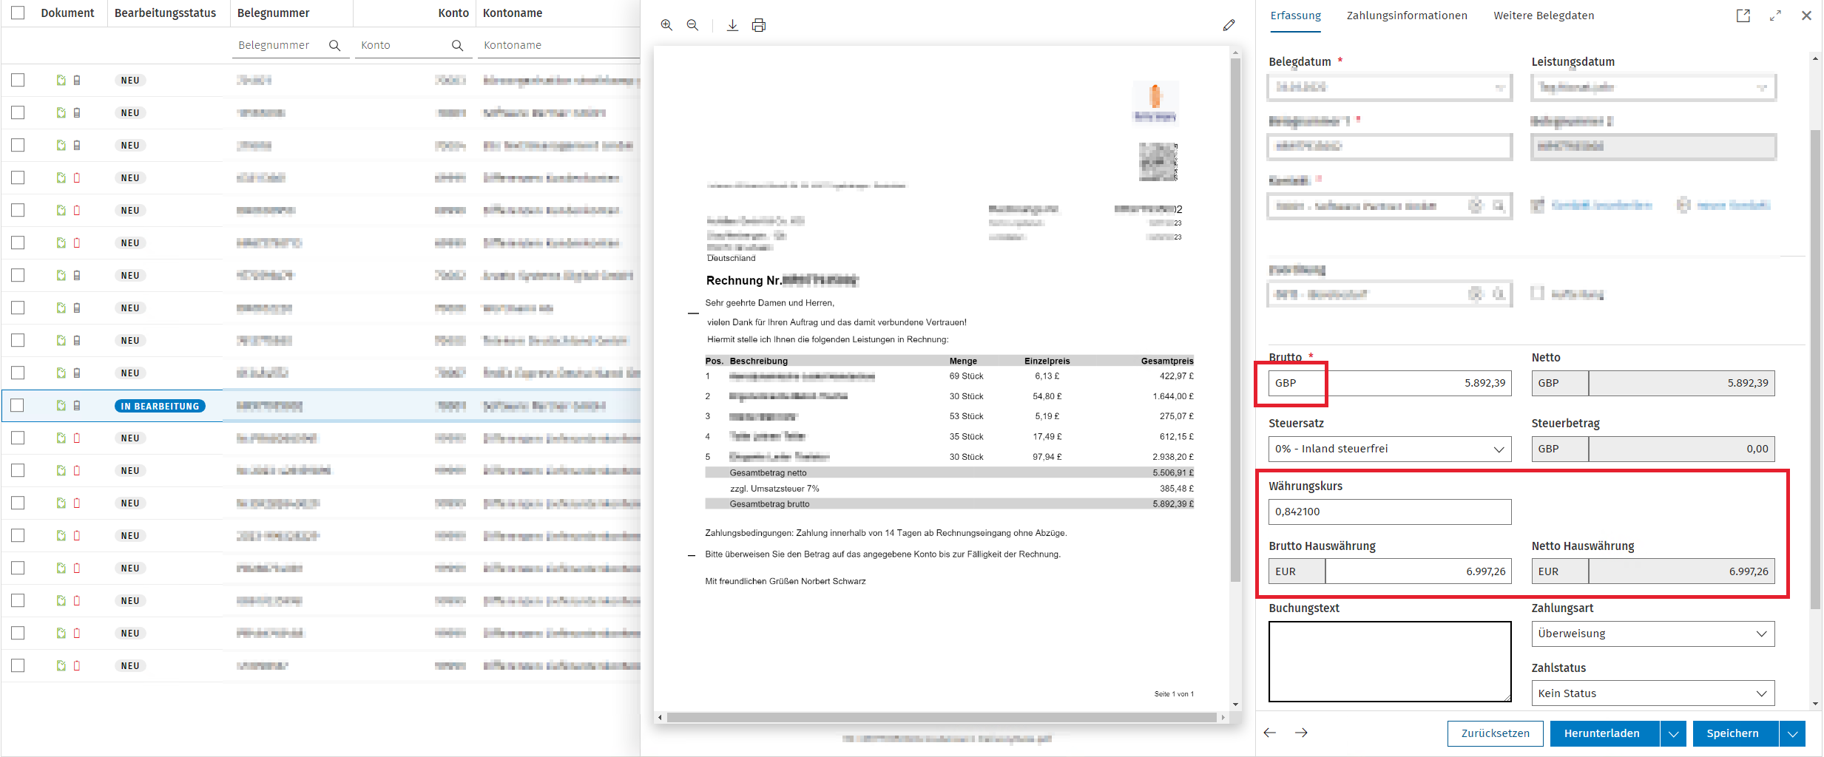Download the document via toolbar arrow icon
The image size is (1824, 757).
(x=732, y=25)
